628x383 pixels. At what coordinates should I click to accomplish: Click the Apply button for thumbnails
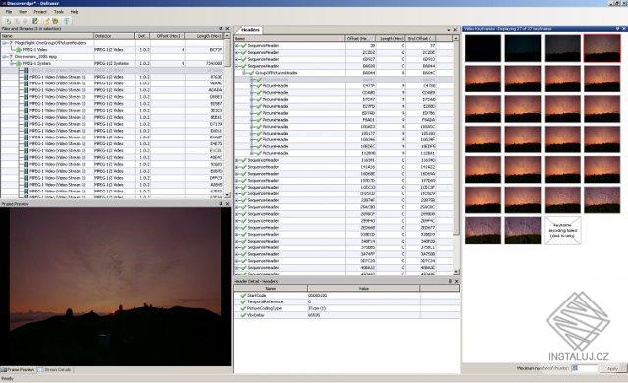(612, 368)
